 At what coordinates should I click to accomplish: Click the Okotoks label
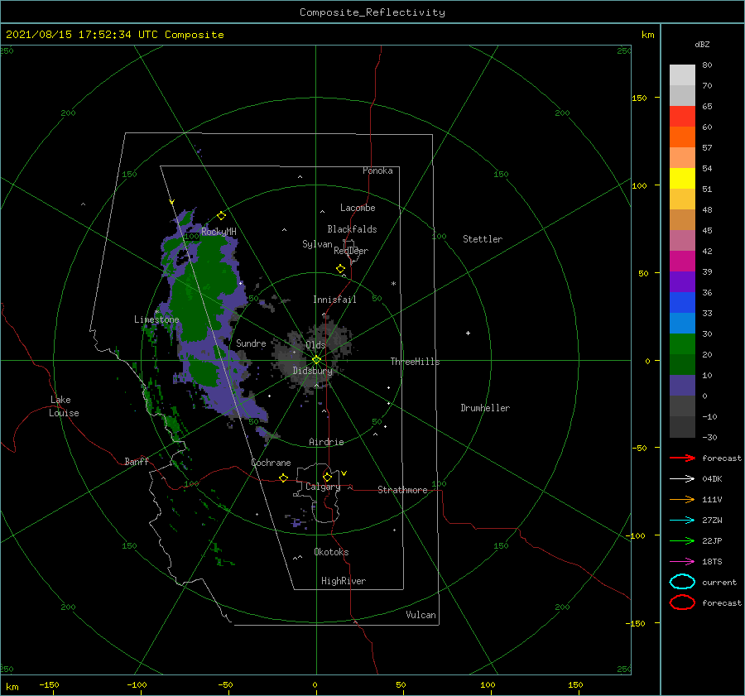pyautogui.click(x=331, y=552)
